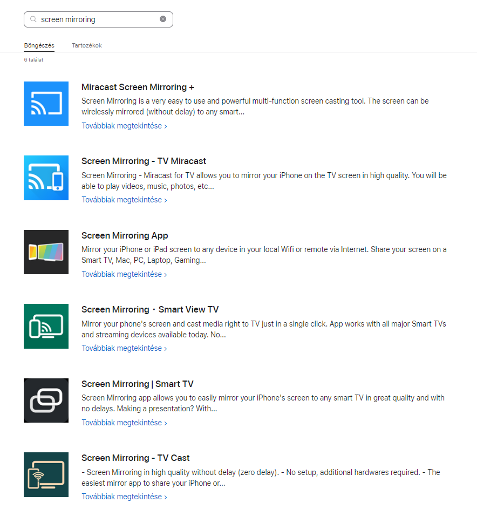Open the Screen Mirroring App rainbow icon
This screenshot has height=516, width=477.
(46, 252)
